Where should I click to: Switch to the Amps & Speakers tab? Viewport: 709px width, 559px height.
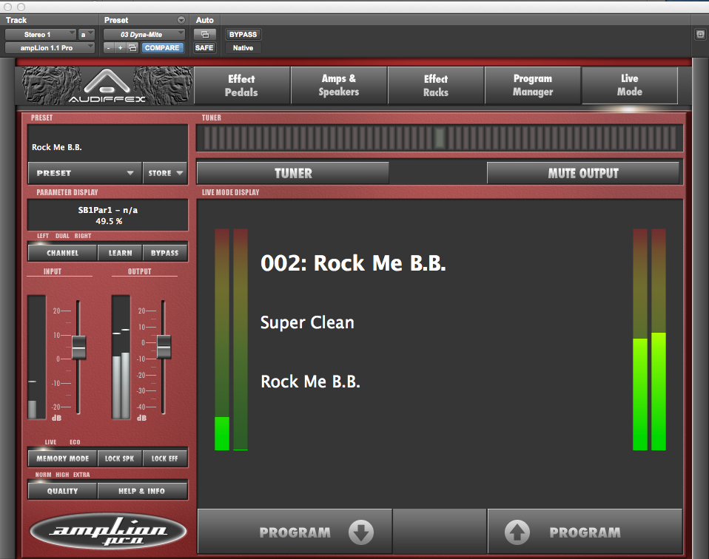[339, 86]
